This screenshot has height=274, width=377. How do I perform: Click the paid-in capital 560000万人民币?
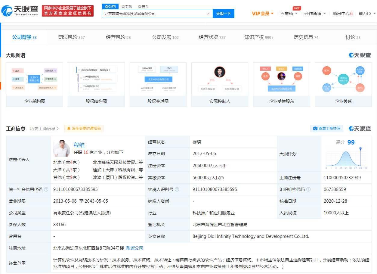(209, 178)
